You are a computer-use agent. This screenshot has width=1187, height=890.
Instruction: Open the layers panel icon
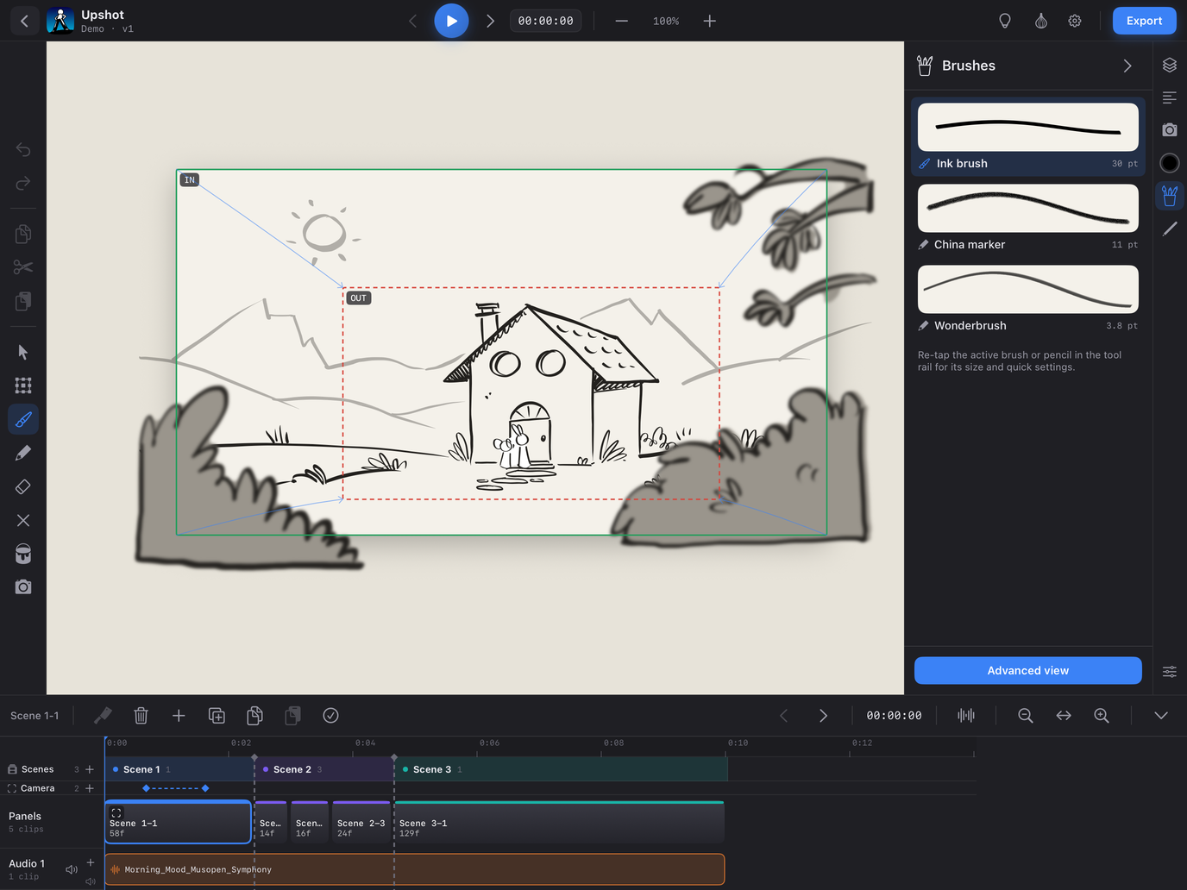(x=1170, y=65)
